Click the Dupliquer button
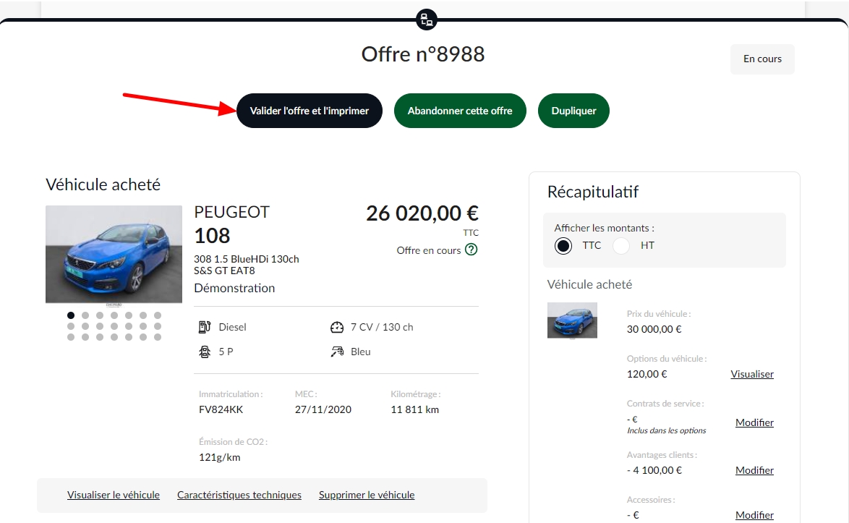Viewport: 849px width, 523px height. [573, 111]
